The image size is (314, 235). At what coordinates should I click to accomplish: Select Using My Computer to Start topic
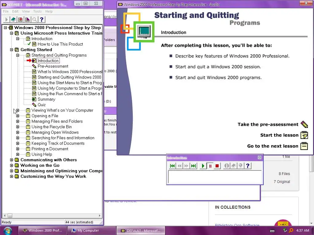click(x=70, y=88)
